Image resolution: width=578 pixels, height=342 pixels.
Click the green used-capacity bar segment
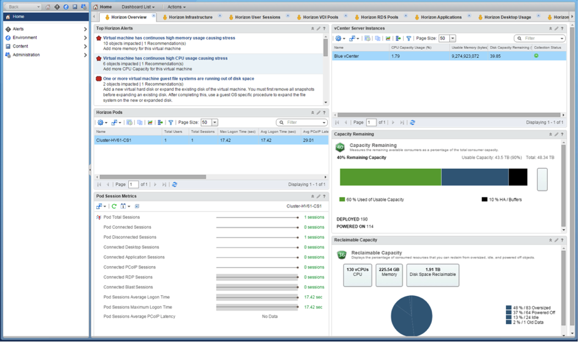[390, 177]
